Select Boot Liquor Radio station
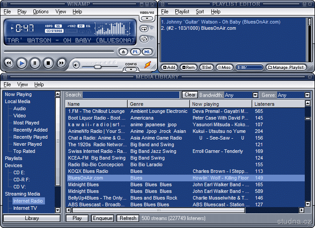 click(186, 118)
